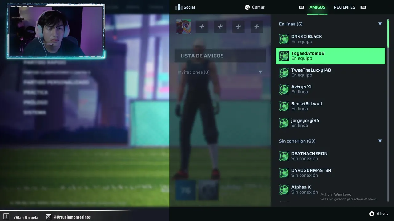Click the friends list vertical scrollbar
The height and width of the screenshot is (221, 394).
388,33
